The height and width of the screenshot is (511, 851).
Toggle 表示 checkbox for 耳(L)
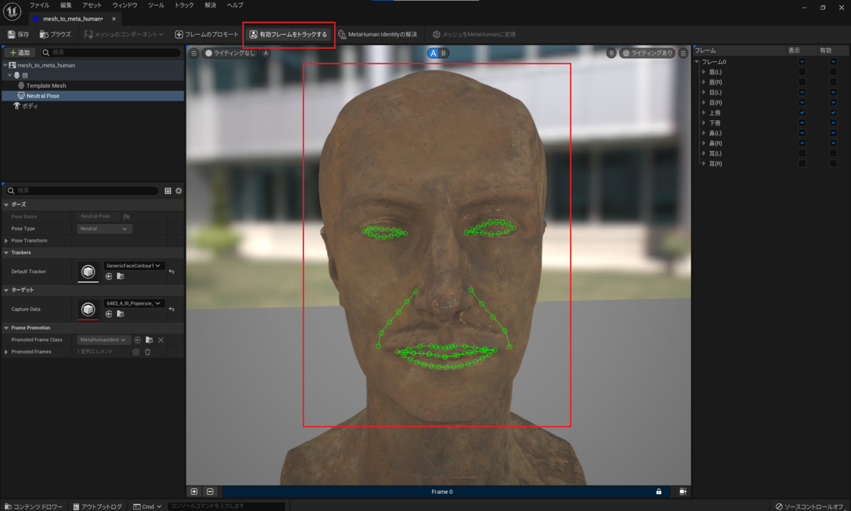tap(802, 153)
